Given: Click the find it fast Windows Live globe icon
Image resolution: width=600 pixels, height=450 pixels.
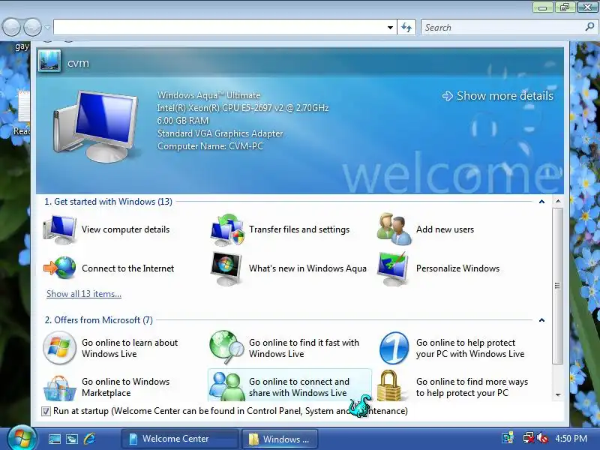Looking at the screenshot, I should (x=226, y=347).
